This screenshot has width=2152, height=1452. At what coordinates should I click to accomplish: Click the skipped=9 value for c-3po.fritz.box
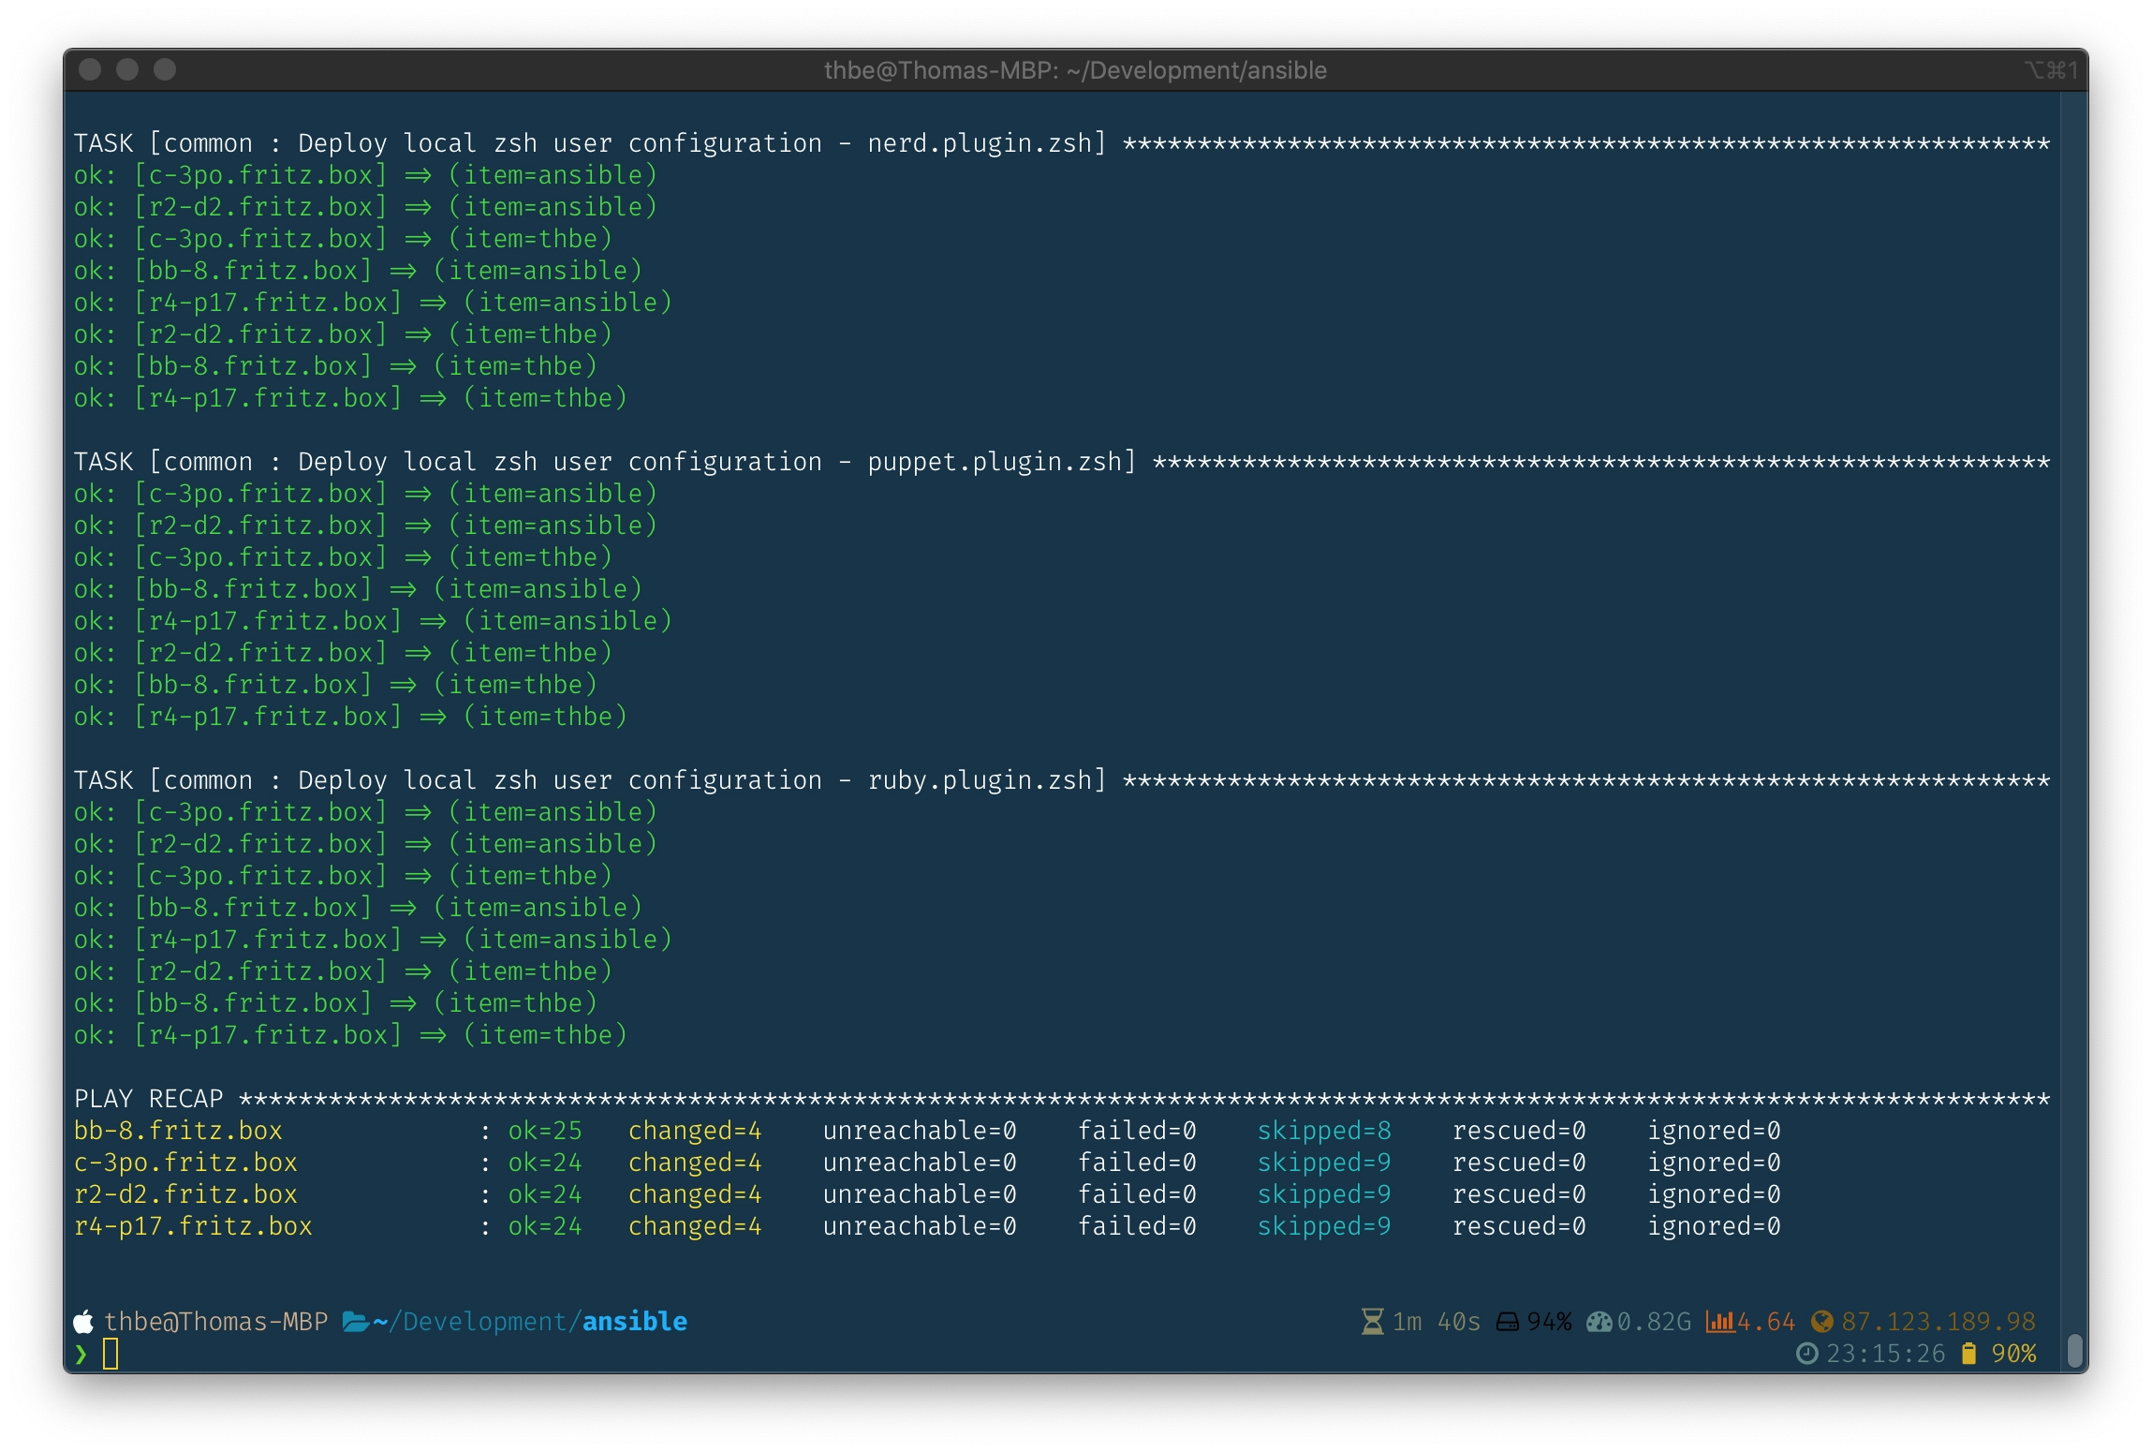point(1325,1162)
